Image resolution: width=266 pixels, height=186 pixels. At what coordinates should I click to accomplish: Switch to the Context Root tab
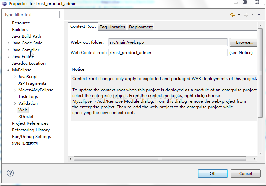(x=83, y=26)
